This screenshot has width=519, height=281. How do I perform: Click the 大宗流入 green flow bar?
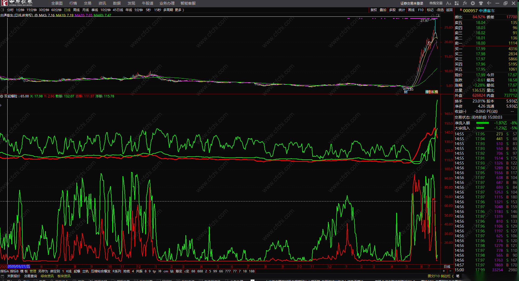click(x=480, y=128)
